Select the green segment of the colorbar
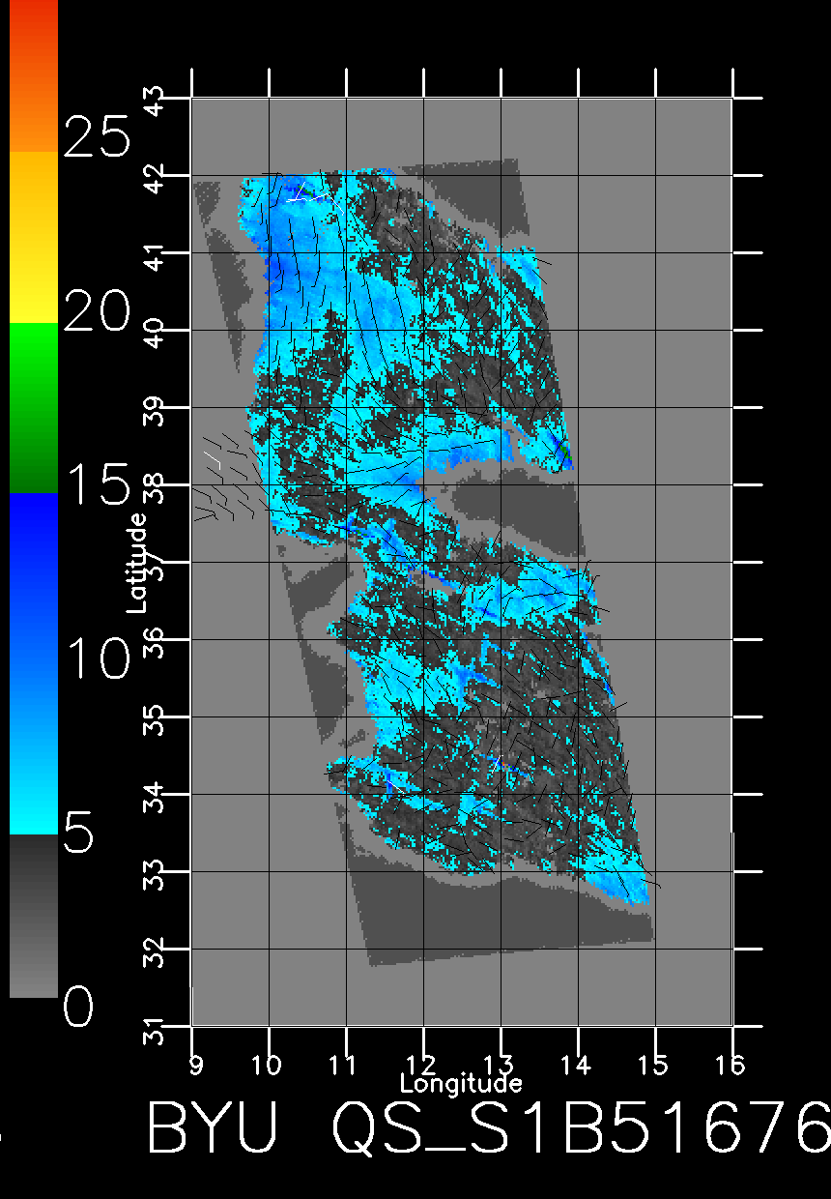The image size is (831, 1199). 34,408
